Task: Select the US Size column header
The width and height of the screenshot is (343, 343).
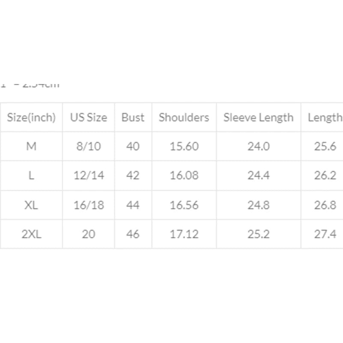Action: coord(89,117)
